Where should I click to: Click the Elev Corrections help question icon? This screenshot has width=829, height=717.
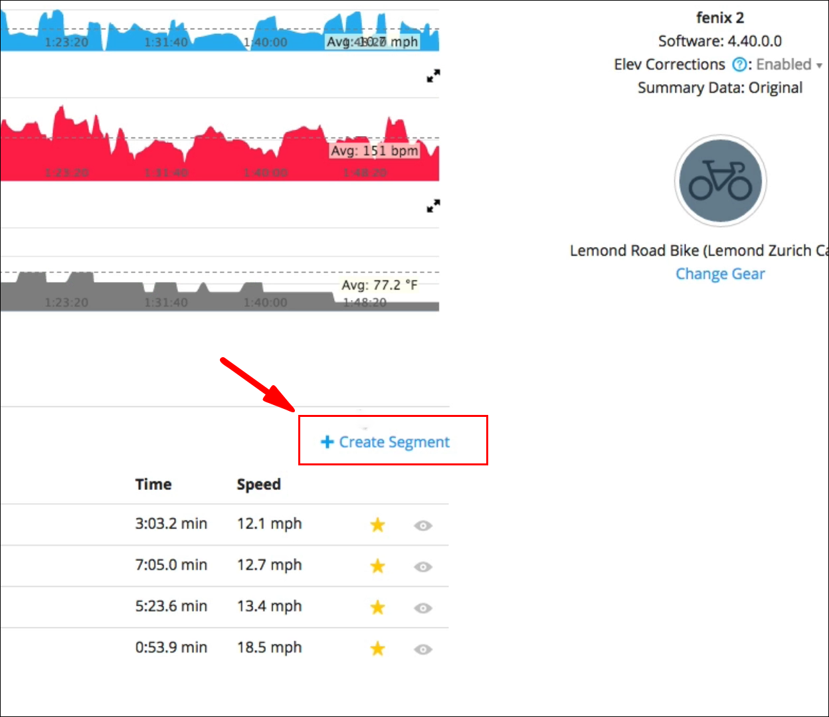739,65
